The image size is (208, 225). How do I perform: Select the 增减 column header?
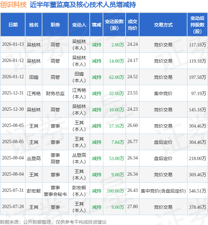(96, 25)
